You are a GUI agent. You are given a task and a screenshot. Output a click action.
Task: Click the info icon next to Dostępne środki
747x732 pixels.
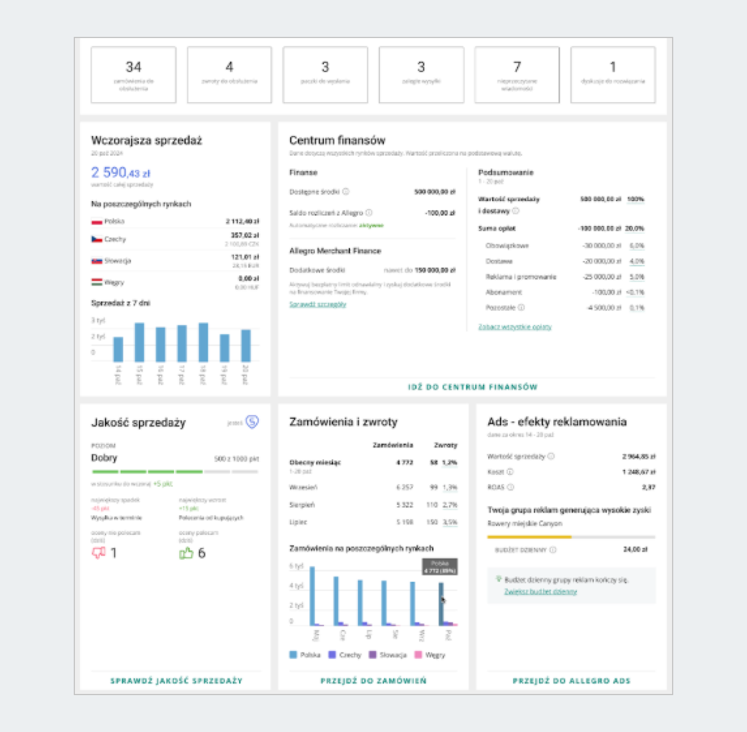click(x=345, y=192)
